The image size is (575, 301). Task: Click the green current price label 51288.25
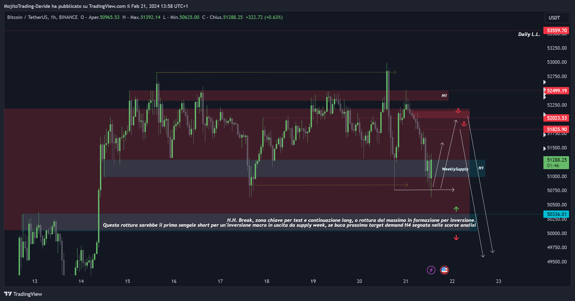pyautogui.click(x=556, y=163)
